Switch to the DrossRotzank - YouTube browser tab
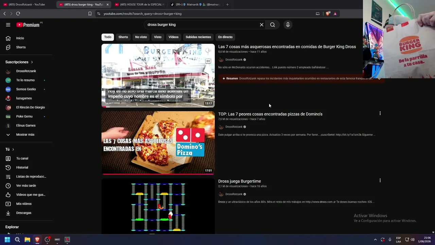 tap(27, 4)
